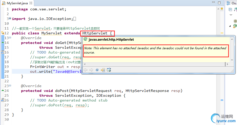The image size is (237, 125).
Task: Click '//super.doPost(req, resp);' comment on line 27
Action: pyautogui.click(x=59, y=105)
